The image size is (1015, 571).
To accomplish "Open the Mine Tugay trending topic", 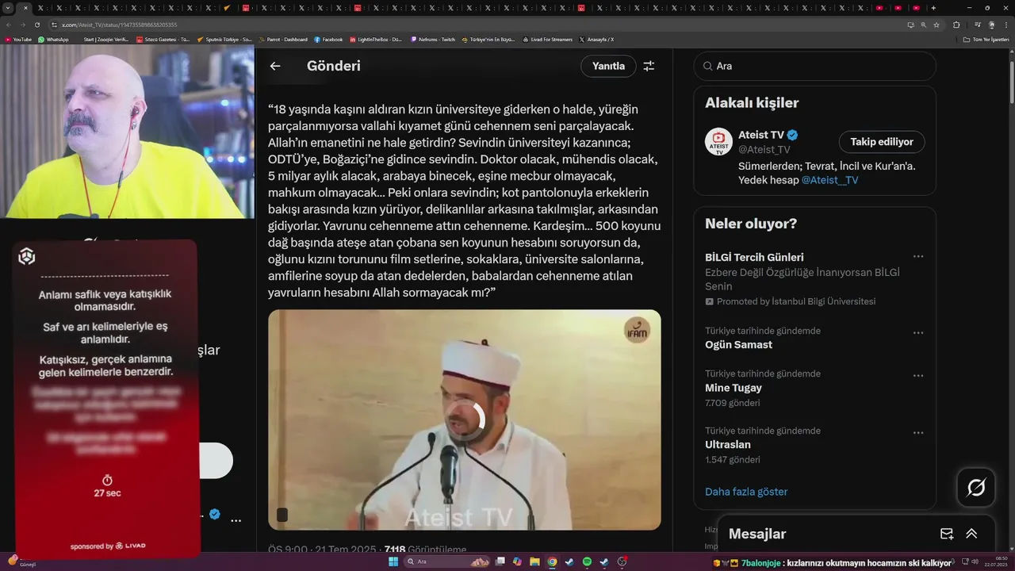I will [x=733, y=388].
